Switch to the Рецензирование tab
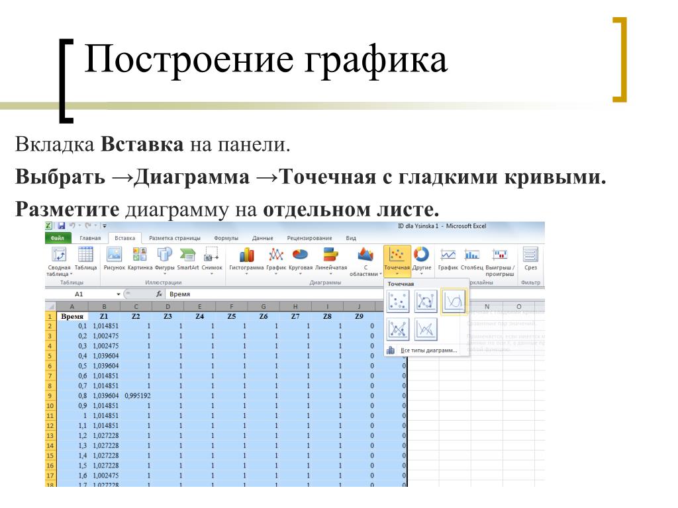 coord(310,238)
